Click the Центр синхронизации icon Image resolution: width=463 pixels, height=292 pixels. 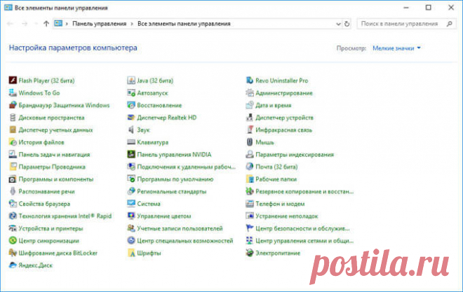point(13,241)
